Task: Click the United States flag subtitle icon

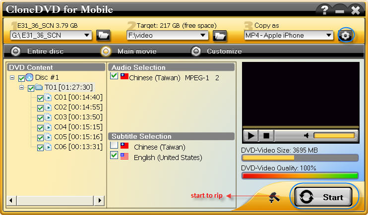Action: coord(124,156)
